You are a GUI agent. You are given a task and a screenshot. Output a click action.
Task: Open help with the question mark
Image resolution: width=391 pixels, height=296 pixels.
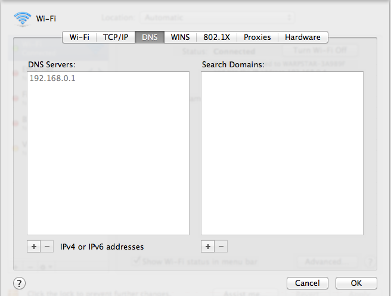click(x=19, y=283)
